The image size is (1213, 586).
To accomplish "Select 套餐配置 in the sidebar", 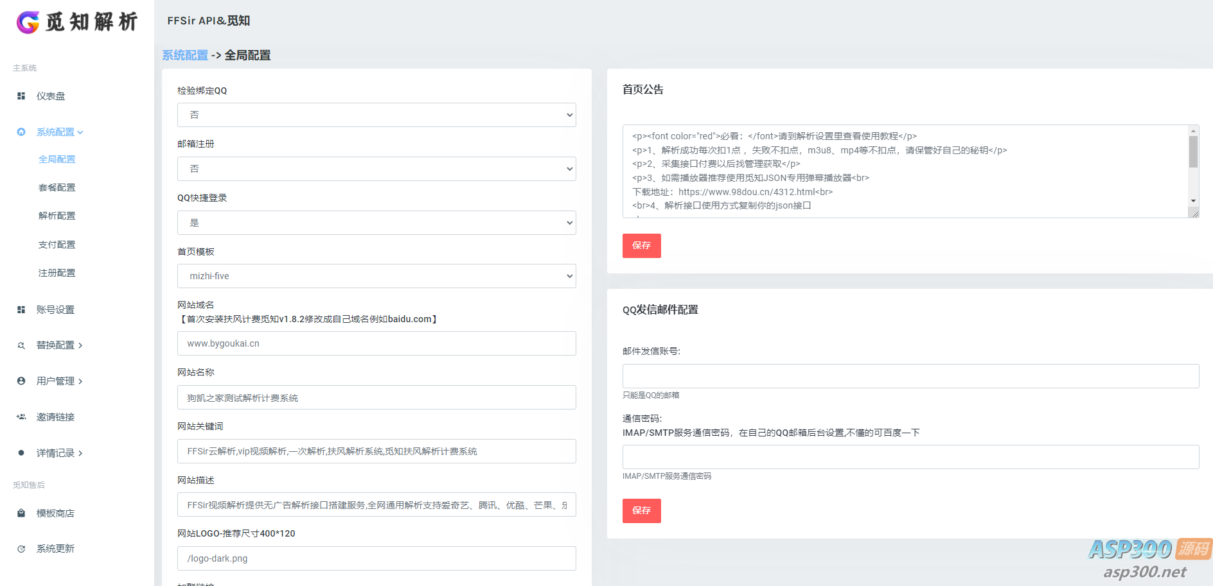I will 57,187.
